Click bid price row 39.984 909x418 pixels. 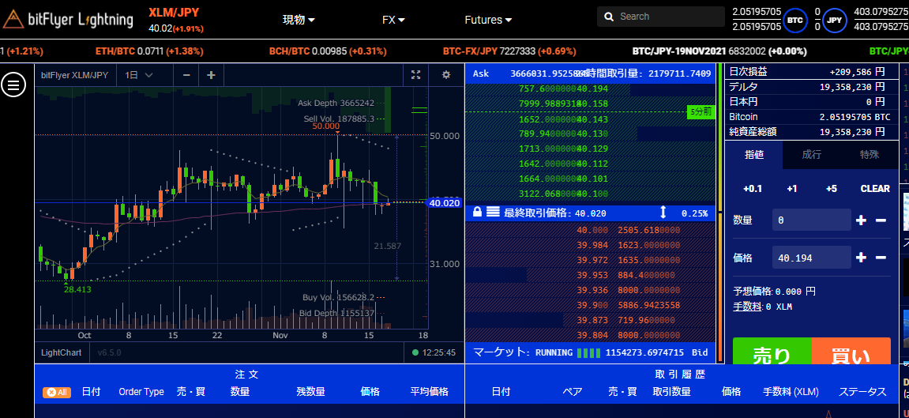point(590,245)
